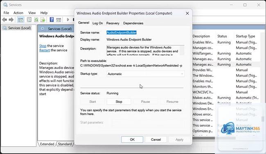Toggle Show/Hide Console Tree toolbar icon

pos(20,20)
